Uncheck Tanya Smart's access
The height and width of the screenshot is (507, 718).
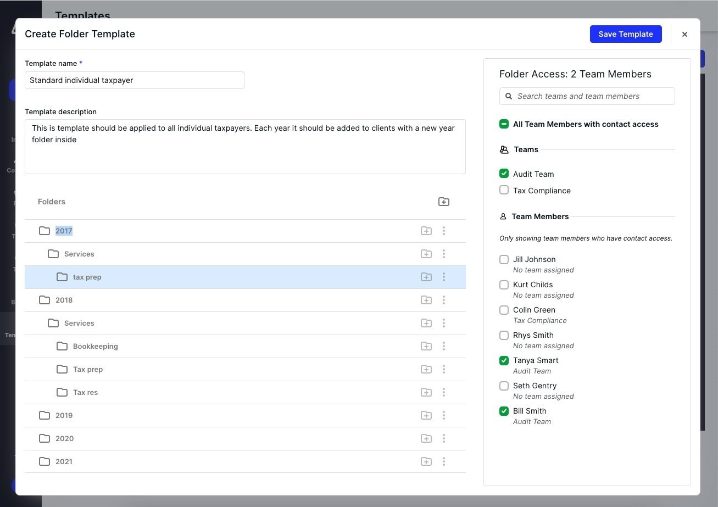[504, 360]
